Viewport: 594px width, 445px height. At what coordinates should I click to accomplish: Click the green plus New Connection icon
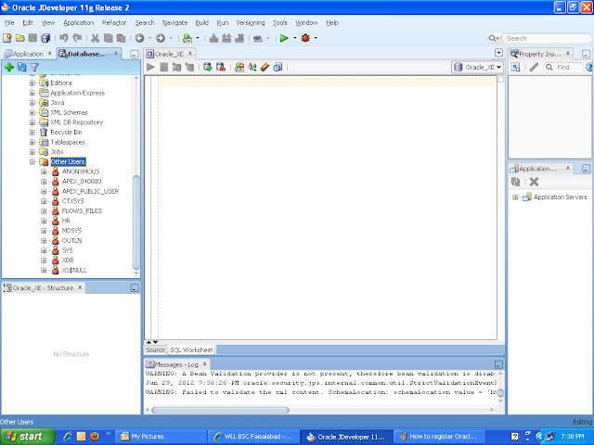tap(9, 68)
